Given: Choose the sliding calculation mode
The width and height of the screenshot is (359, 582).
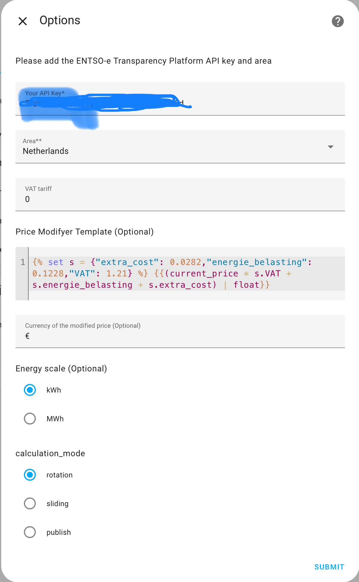Looking at the screenshot, I should tap(30, 503).
